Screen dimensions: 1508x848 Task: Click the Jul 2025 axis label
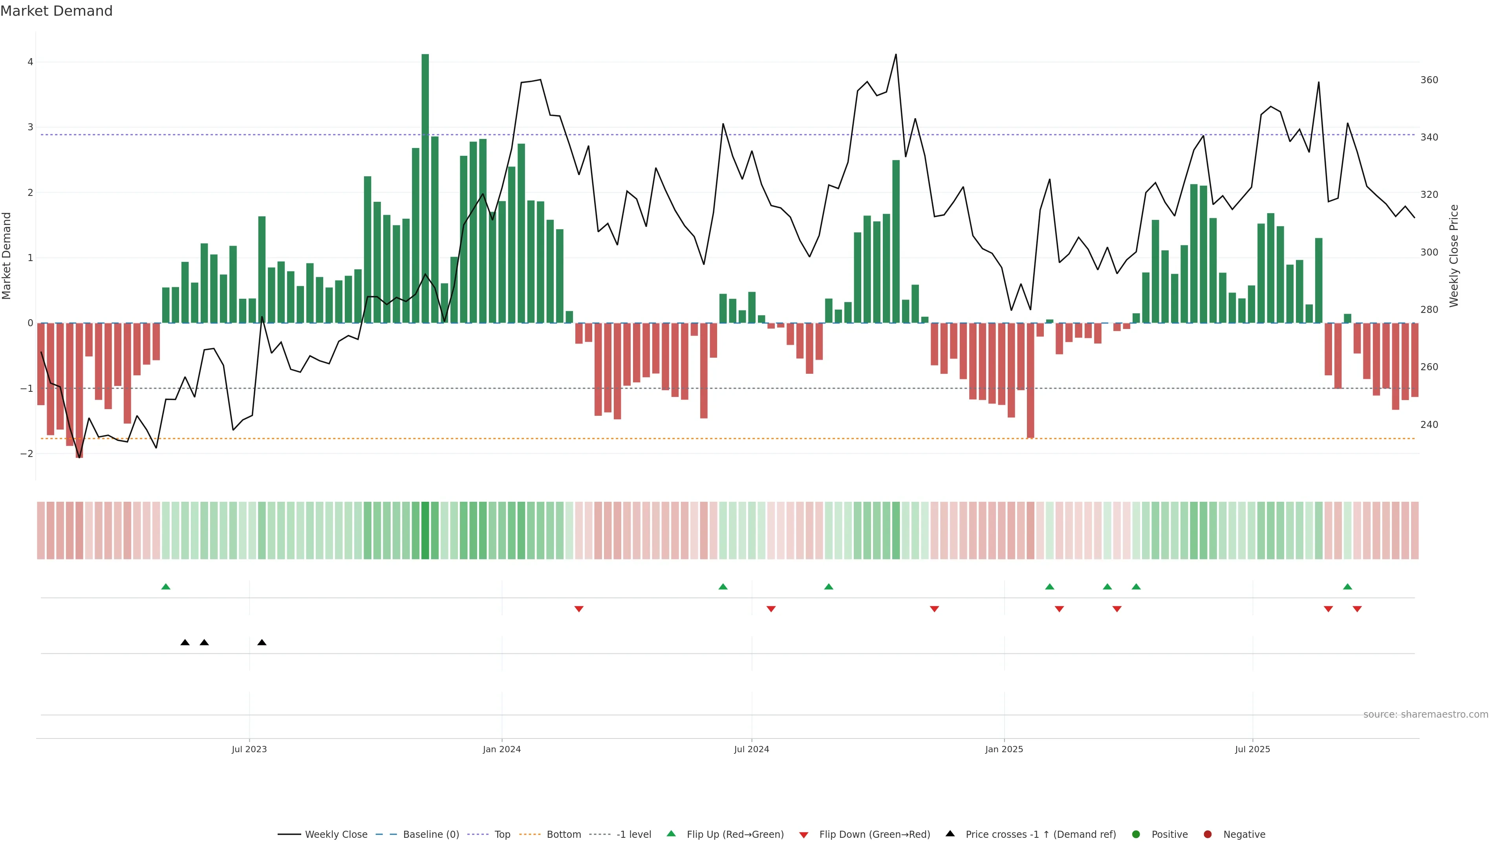pyautogui.click(x=1252, y=750)
